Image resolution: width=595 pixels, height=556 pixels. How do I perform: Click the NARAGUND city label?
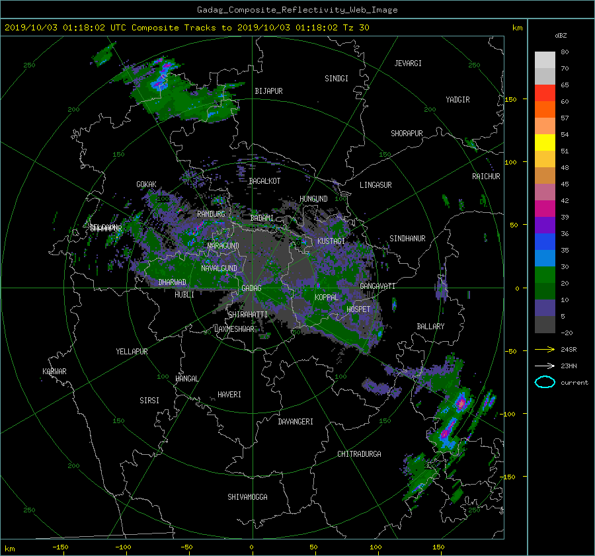click(223, 245)
